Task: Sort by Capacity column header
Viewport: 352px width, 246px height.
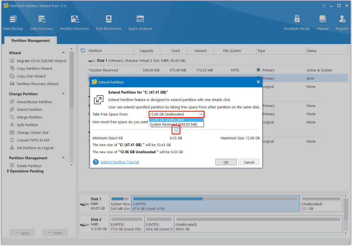Action: tap(146, 51)
